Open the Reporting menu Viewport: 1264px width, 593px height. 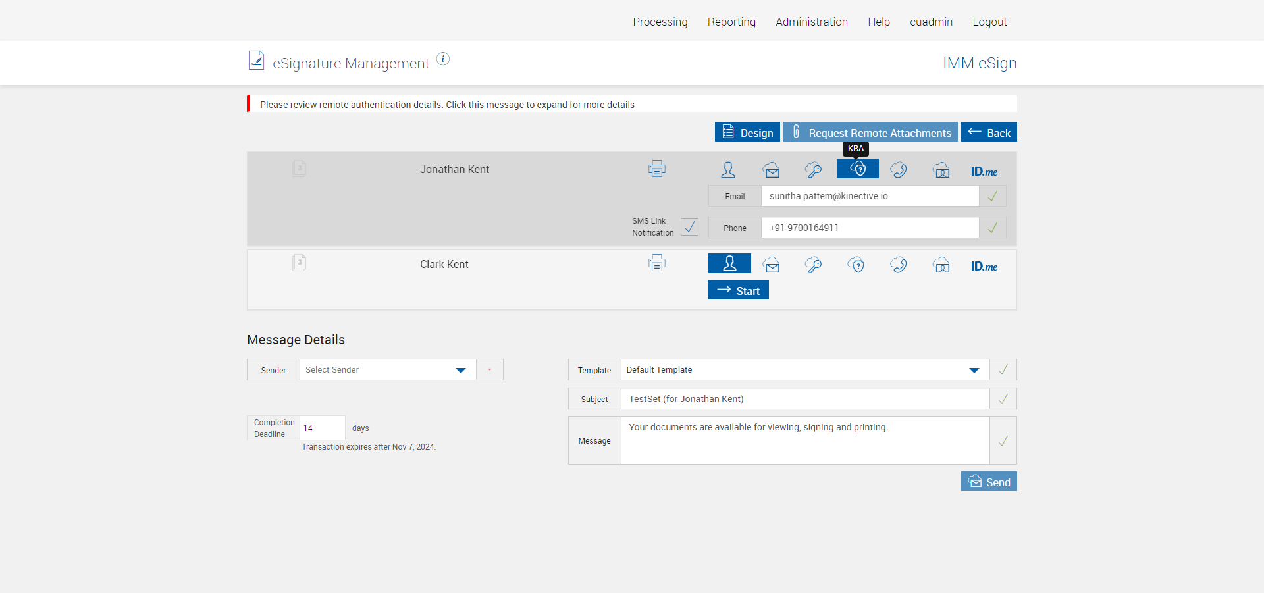(731, 22)
